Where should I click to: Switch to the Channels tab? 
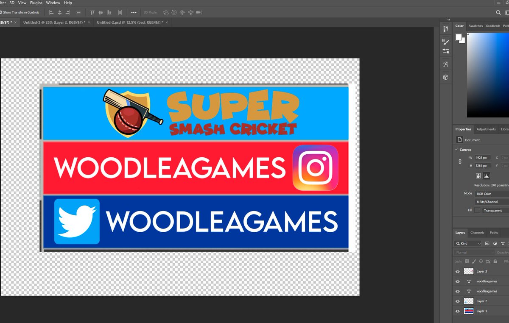tap(477, 233)
